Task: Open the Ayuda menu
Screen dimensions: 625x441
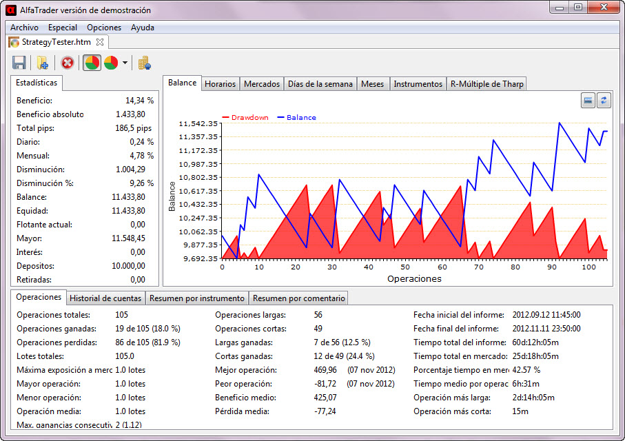Action: coord(143,28)
